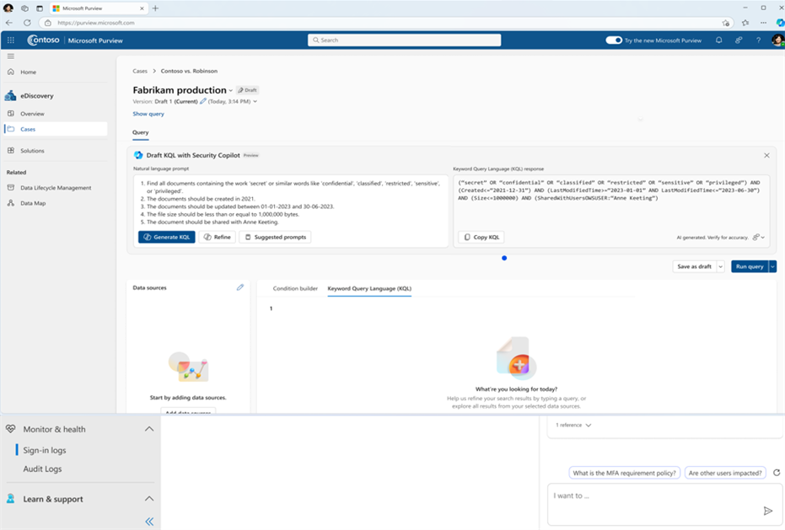Select 'What is the MFA requirement policy?' suggestion
Screen dimensions: 785x530
click(624, 473)
